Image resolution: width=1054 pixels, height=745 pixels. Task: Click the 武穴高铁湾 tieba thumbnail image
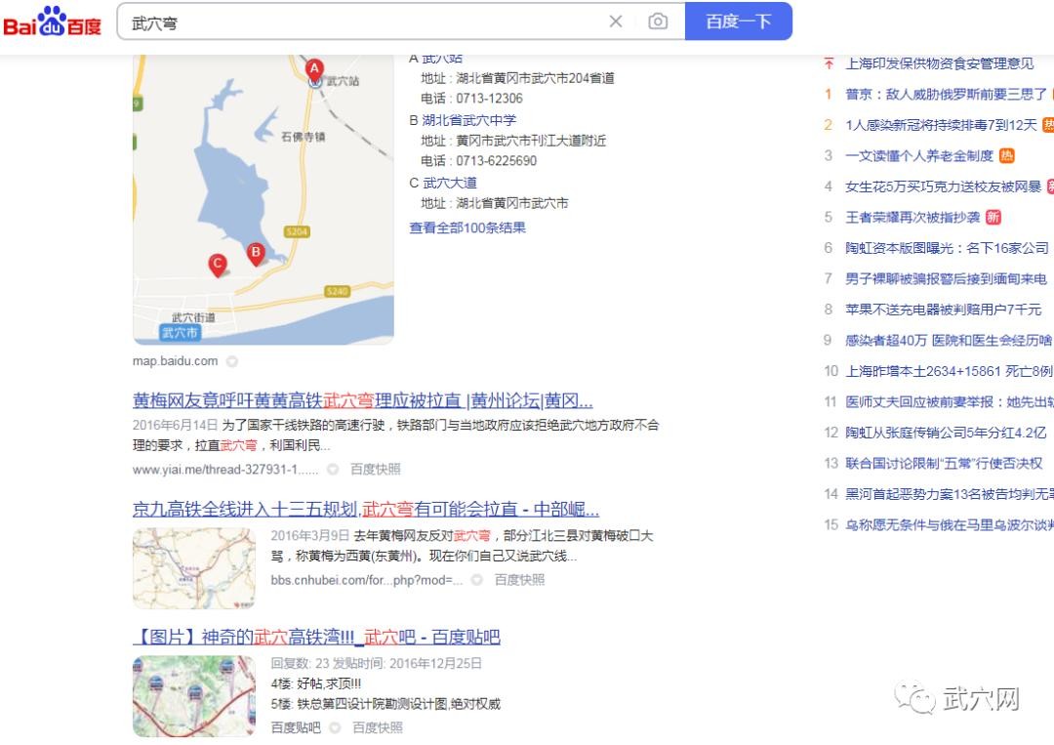[193, 696]
